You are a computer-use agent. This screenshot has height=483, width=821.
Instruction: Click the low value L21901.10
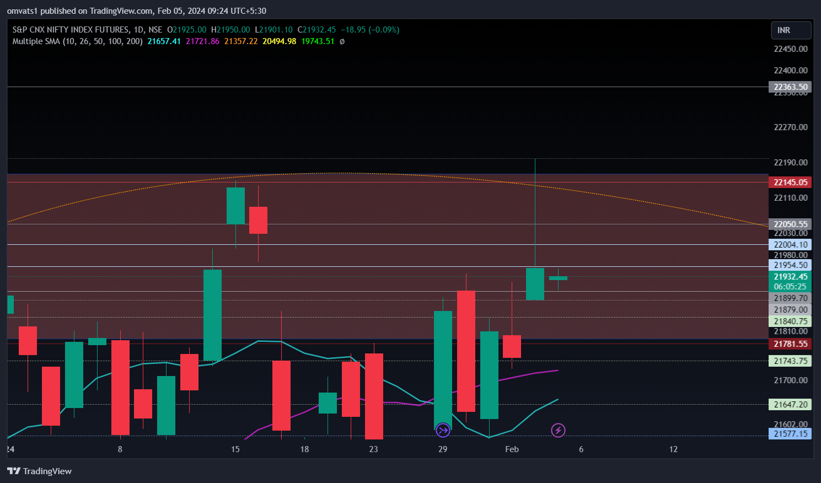coord(273,30)
